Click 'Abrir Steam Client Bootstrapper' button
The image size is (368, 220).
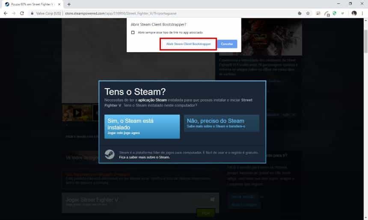(188, 44)
